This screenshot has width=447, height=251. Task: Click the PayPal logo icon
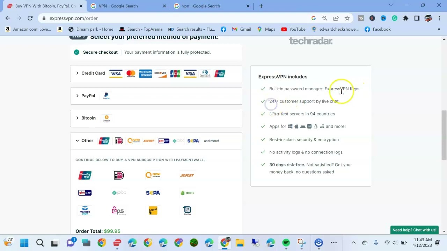tap(106, 96)
